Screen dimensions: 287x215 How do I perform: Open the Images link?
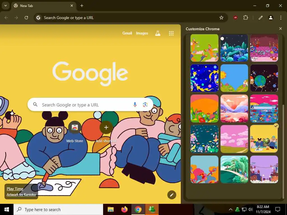coord(142,33)
